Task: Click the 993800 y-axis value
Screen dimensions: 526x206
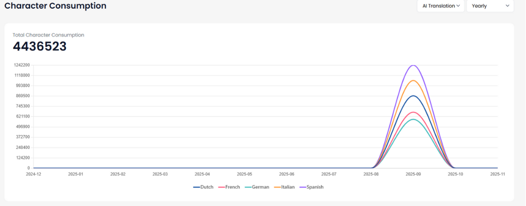Action: [x=23, y=86]
